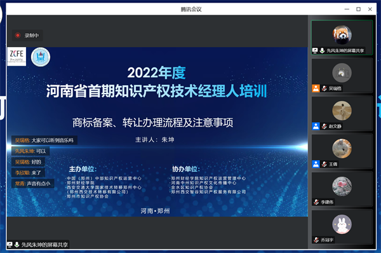This screenshot has height=253, width=381.
Task: Click 王倩's muted microphone icon
Action: click(324, 164)
